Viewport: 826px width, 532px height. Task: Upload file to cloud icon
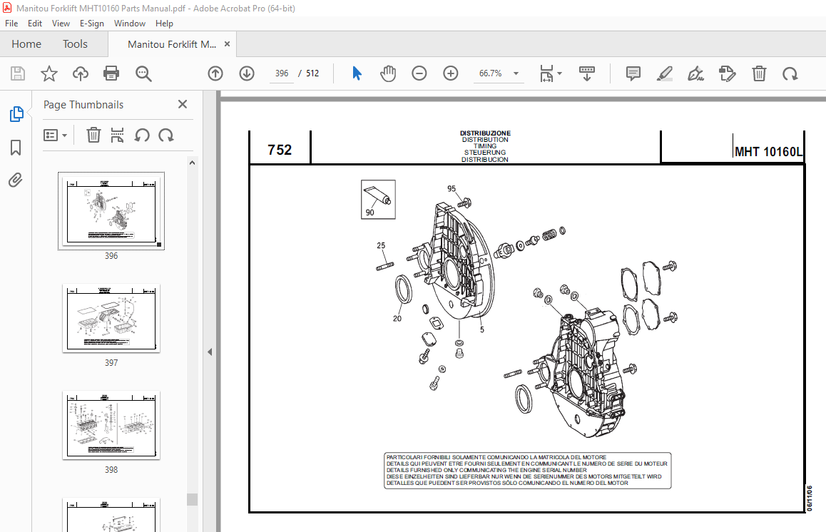(80, 73)
